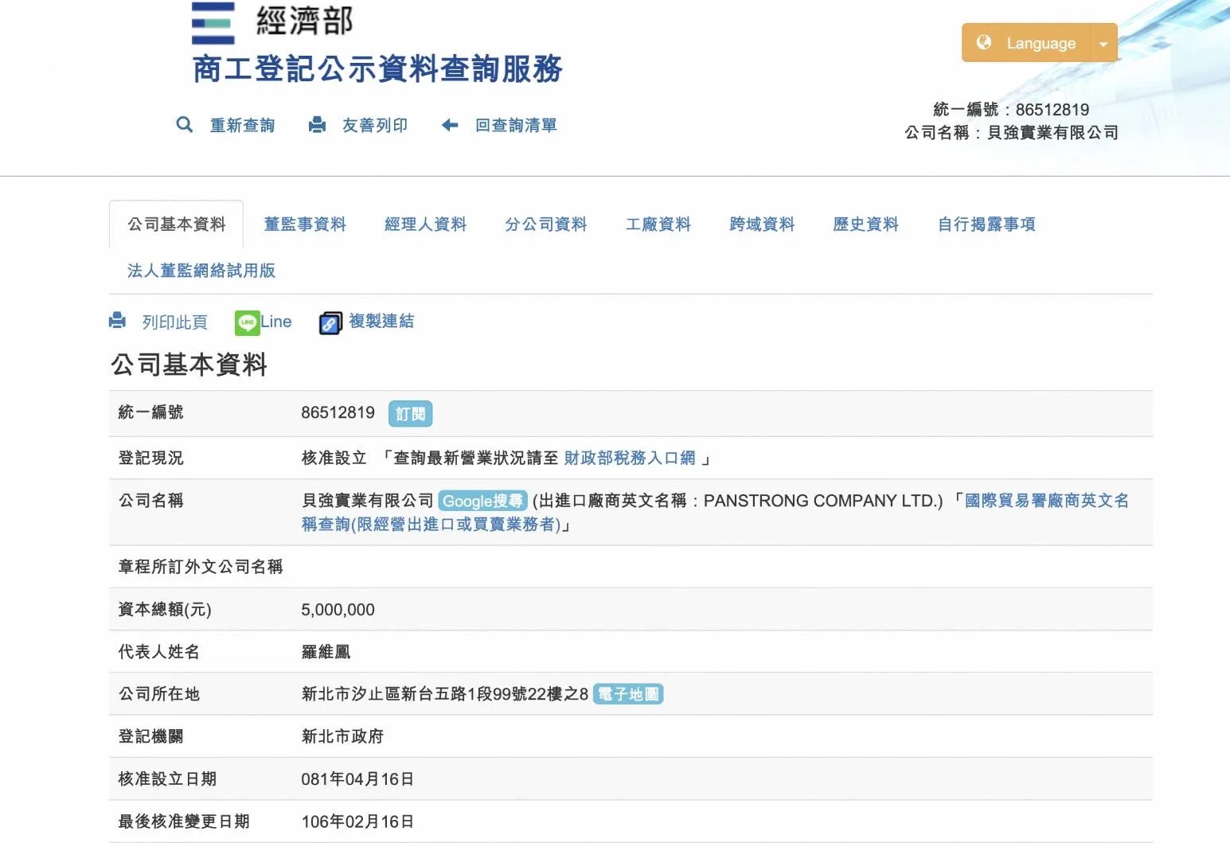Click the 訂閱 subscribe button

click(410, 413)
